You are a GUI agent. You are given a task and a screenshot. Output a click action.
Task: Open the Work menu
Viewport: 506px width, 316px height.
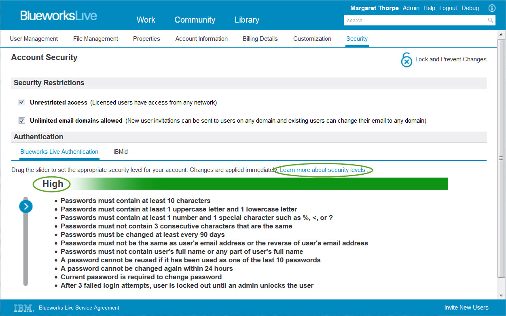click(146, 20)
